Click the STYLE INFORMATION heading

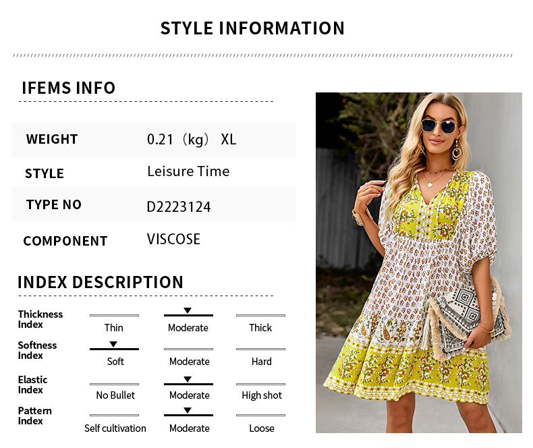pos(252,28)
